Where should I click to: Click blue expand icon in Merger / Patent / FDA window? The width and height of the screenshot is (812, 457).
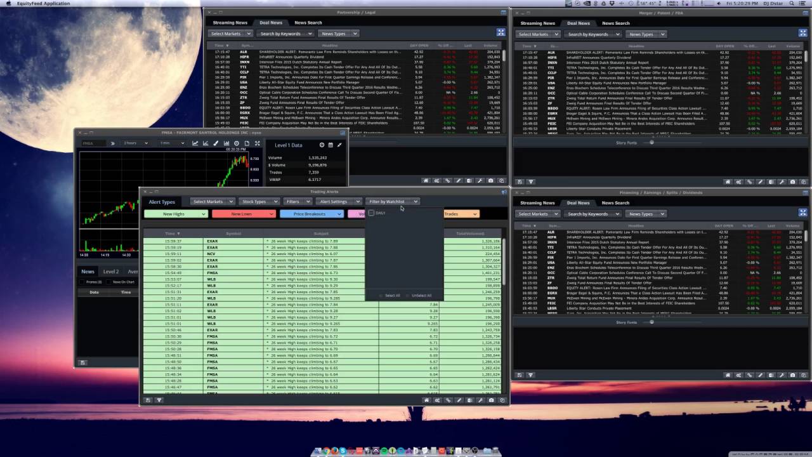(803, 32)
